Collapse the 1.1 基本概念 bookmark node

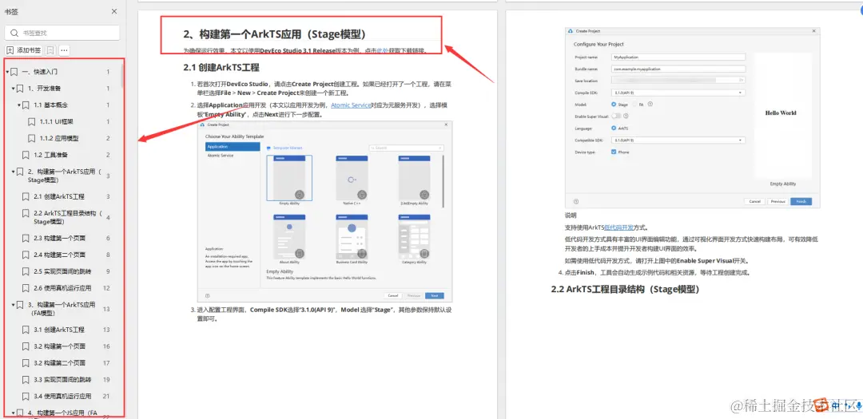18,105
